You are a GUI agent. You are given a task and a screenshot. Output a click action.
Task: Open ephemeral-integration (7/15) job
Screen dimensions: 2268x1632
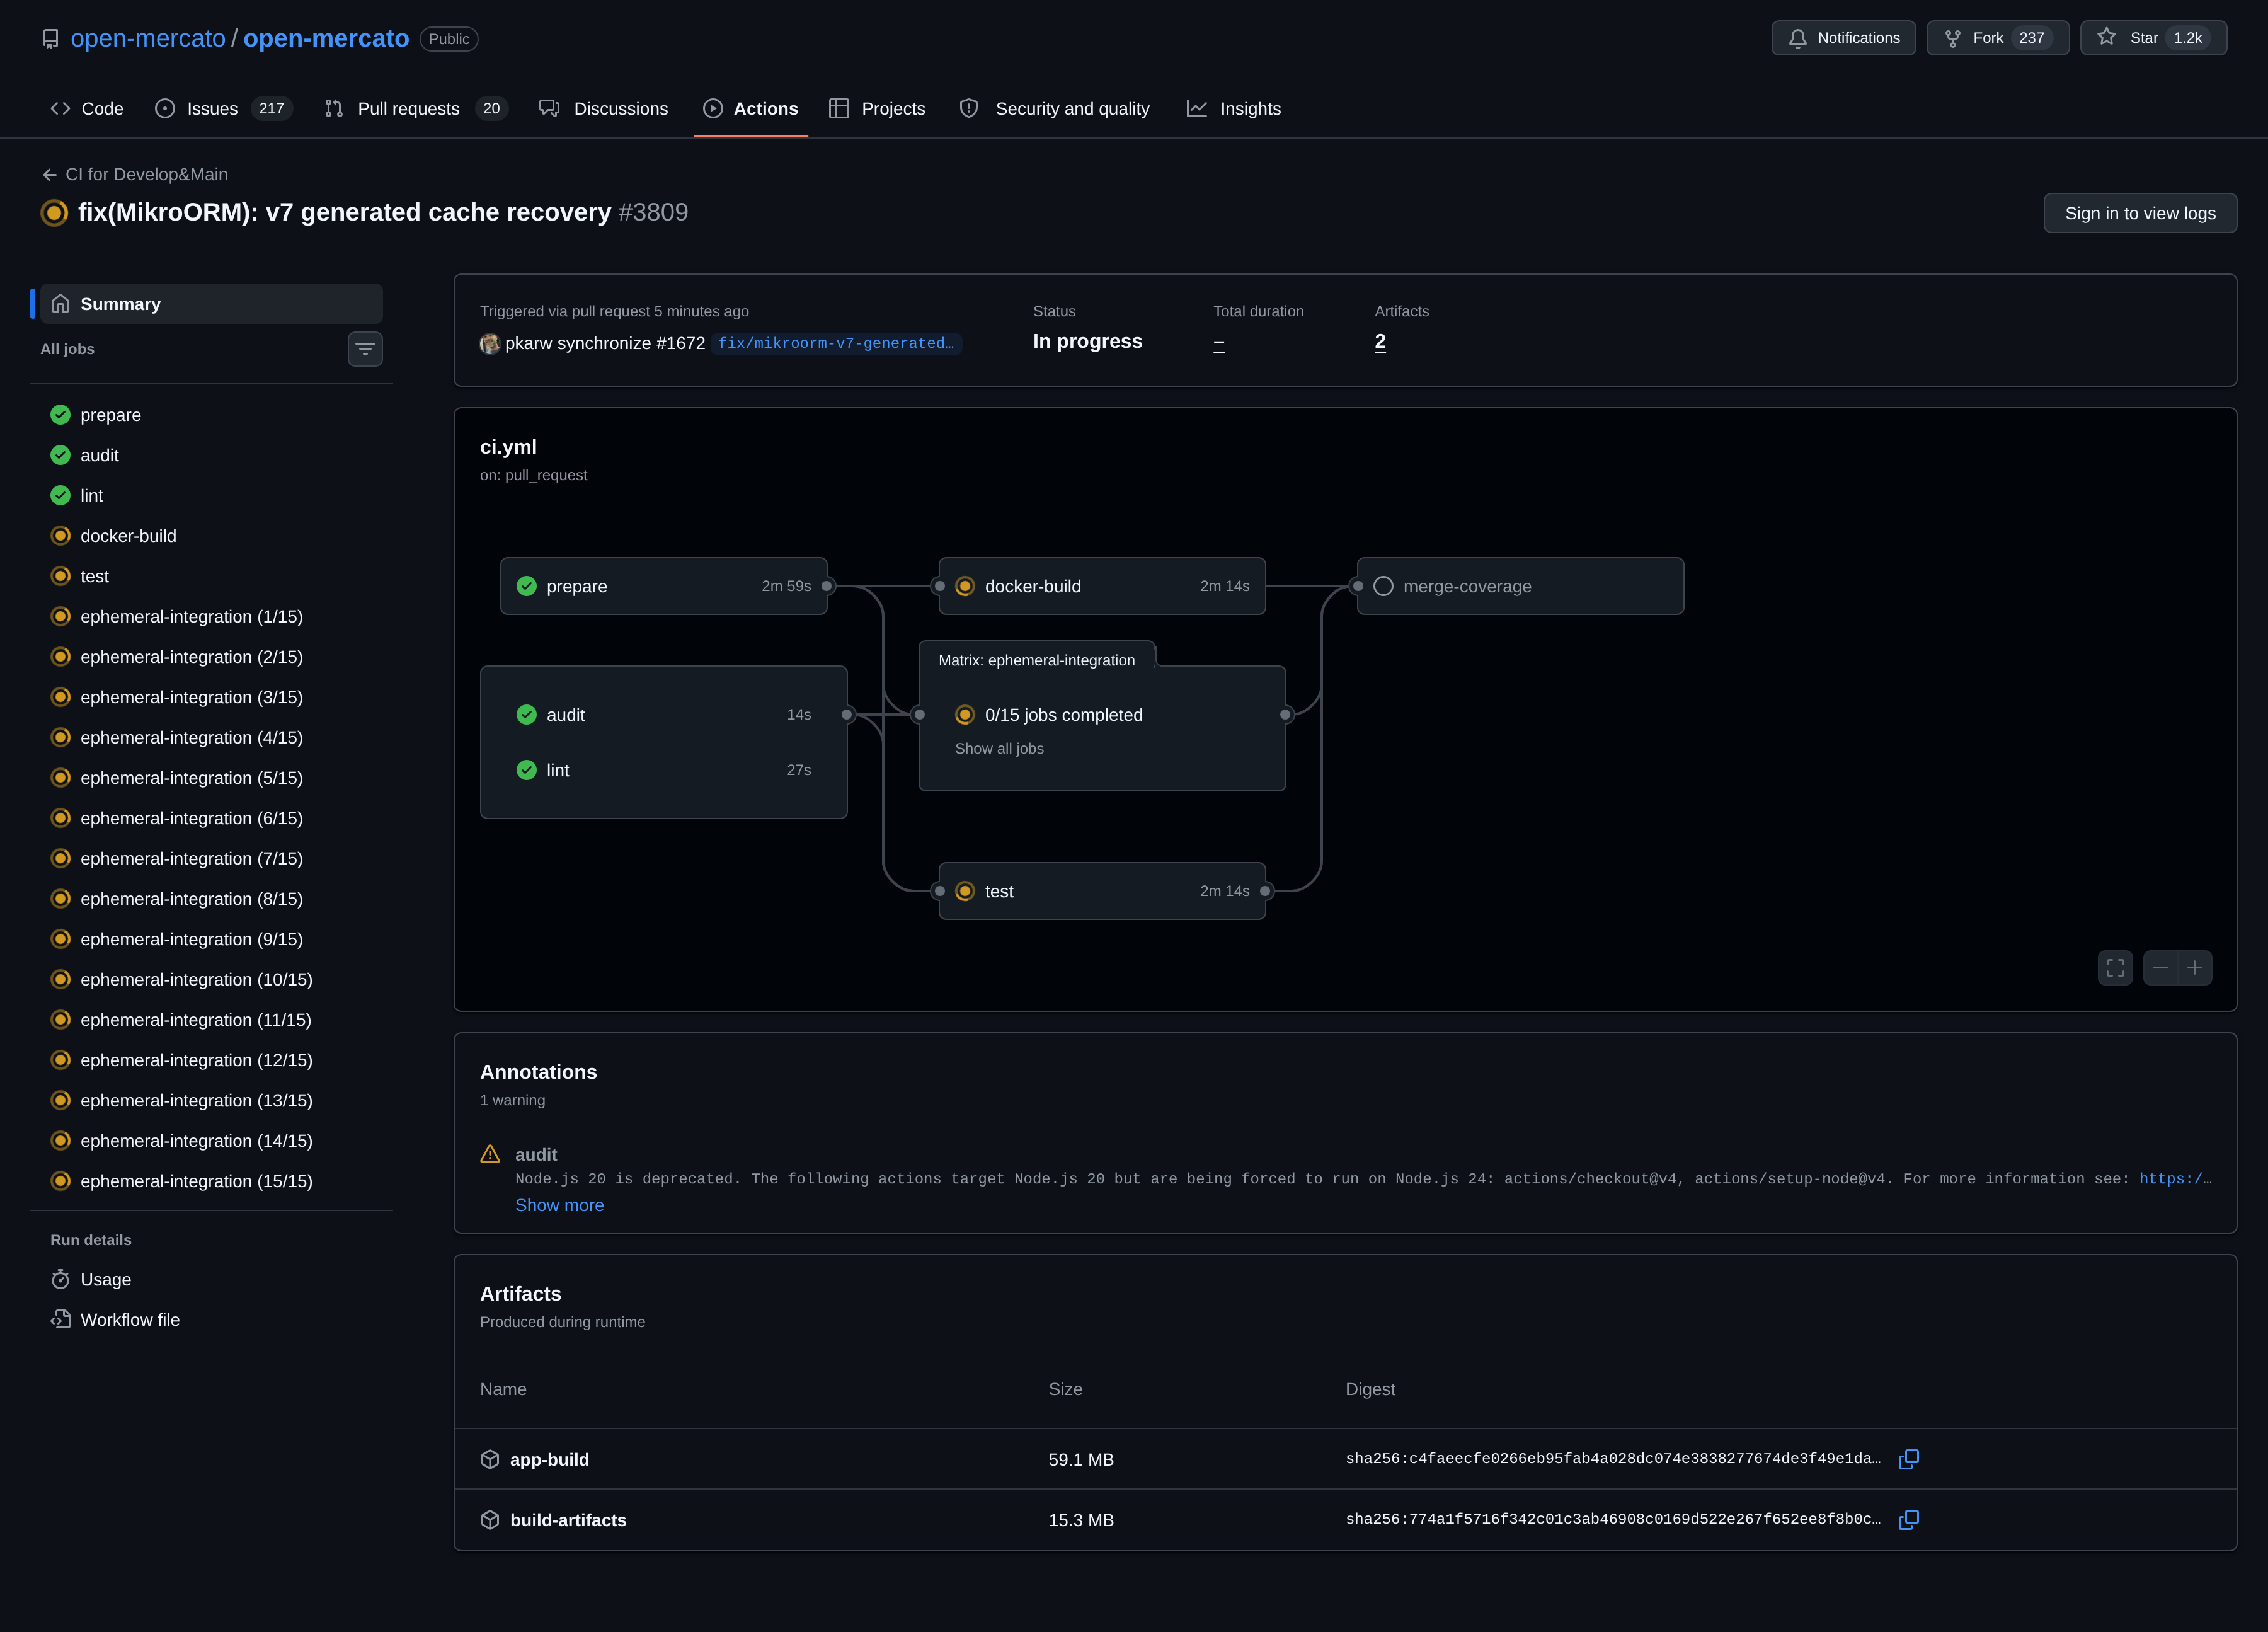pos(212,858)
